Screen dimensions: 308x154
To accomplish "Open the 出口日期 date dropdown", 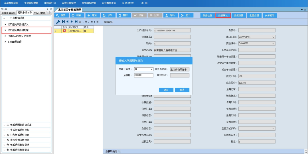I will coord(273,37).
